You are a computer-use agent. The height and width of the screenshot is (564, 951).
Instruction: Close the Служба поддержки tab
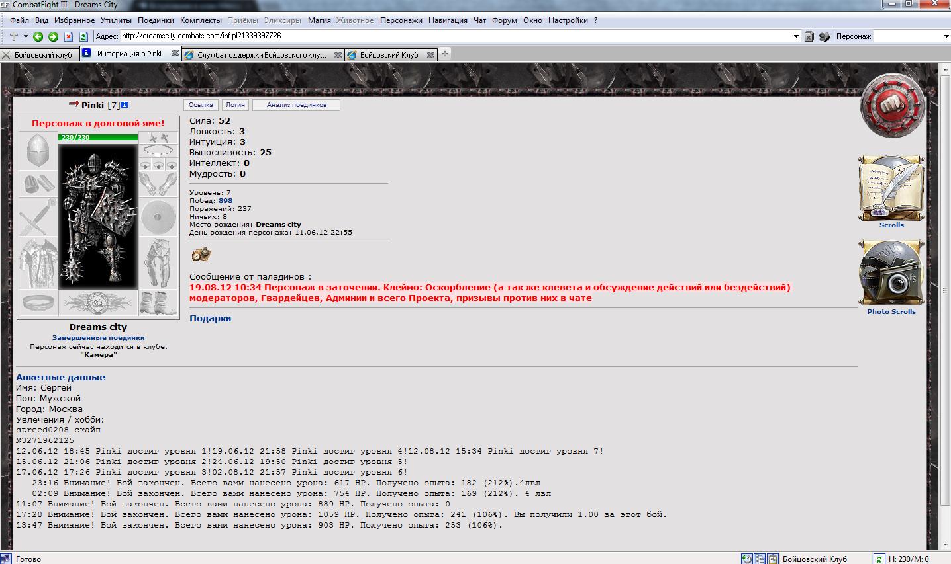coord(338,56)
